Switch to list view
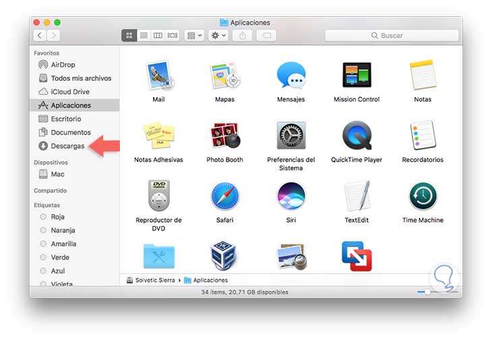 [x=144, y=36]
